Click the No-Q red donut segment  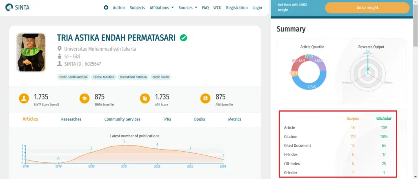[x=299, y=61]
